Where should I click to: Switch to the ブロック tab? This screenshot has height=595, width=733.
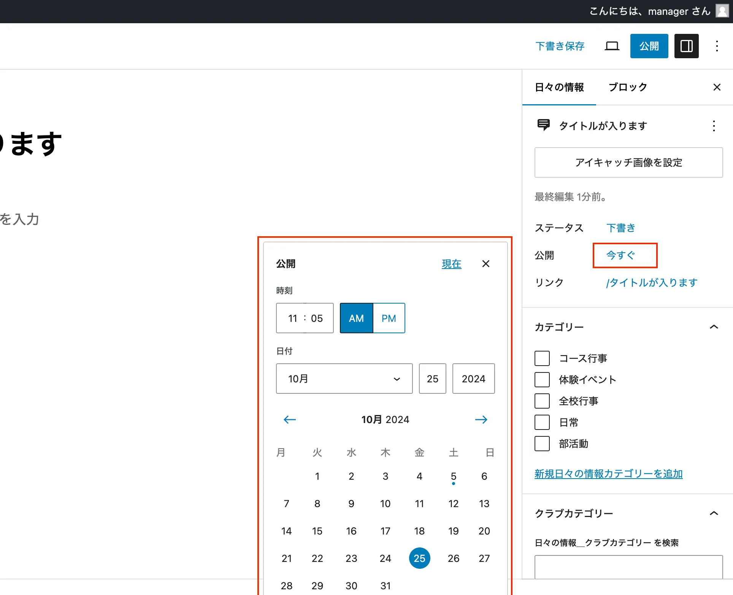(627, 87)
